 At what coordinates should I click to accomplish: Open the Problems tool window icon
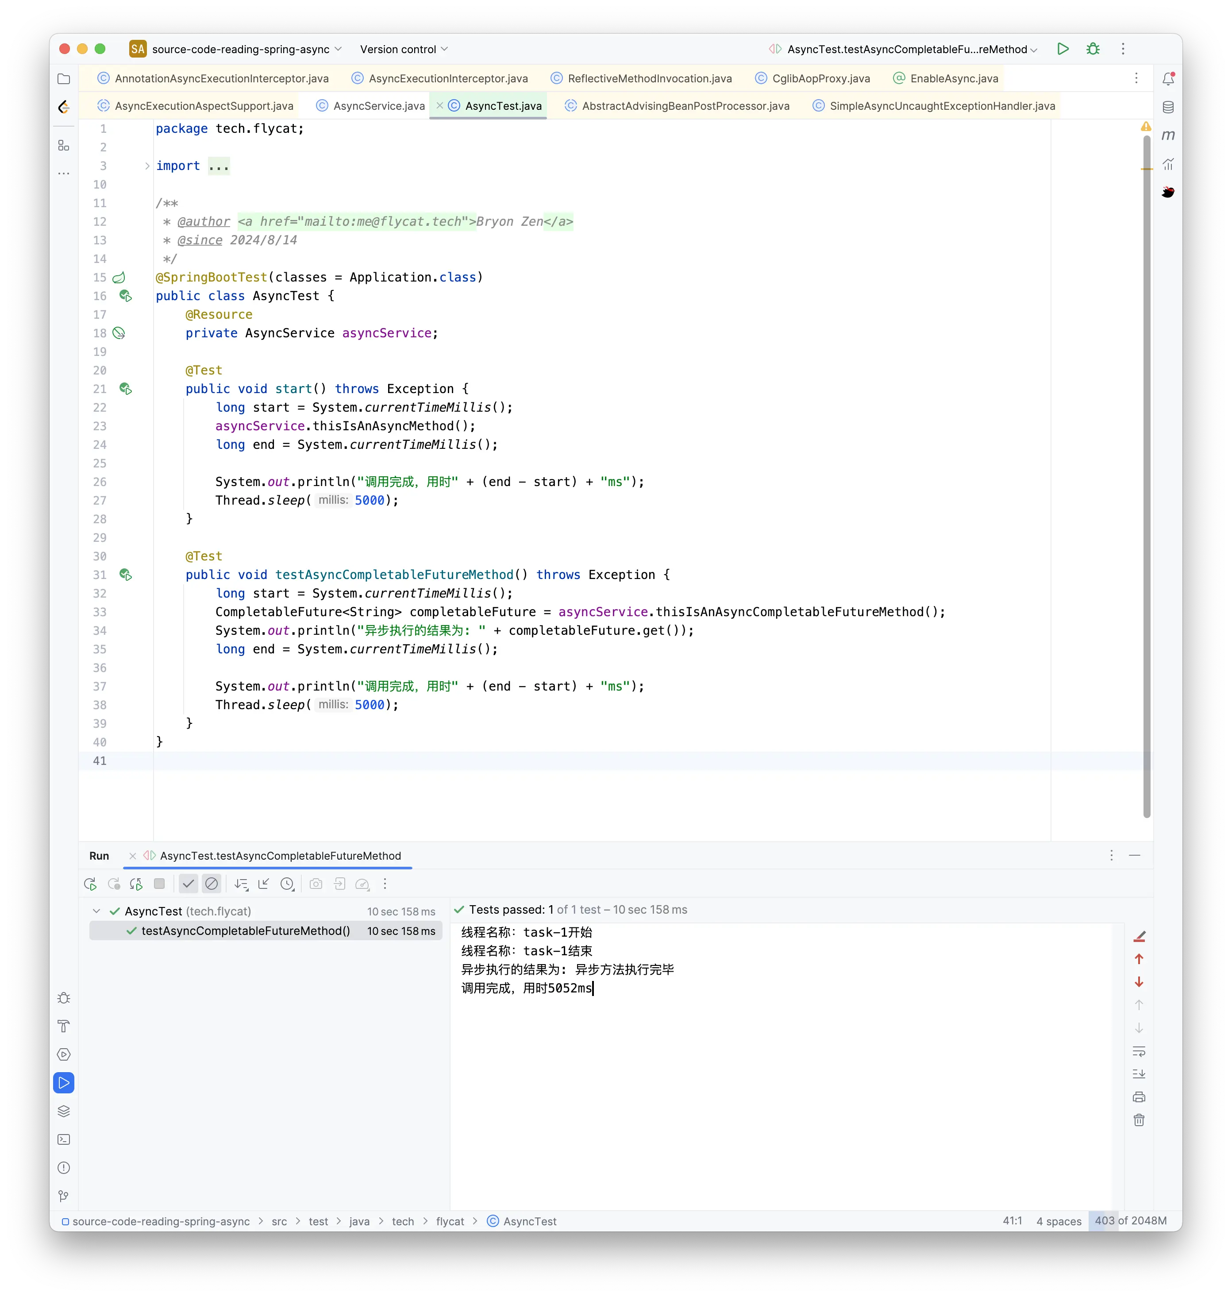pyautogui.click(x=64, y=1168)
